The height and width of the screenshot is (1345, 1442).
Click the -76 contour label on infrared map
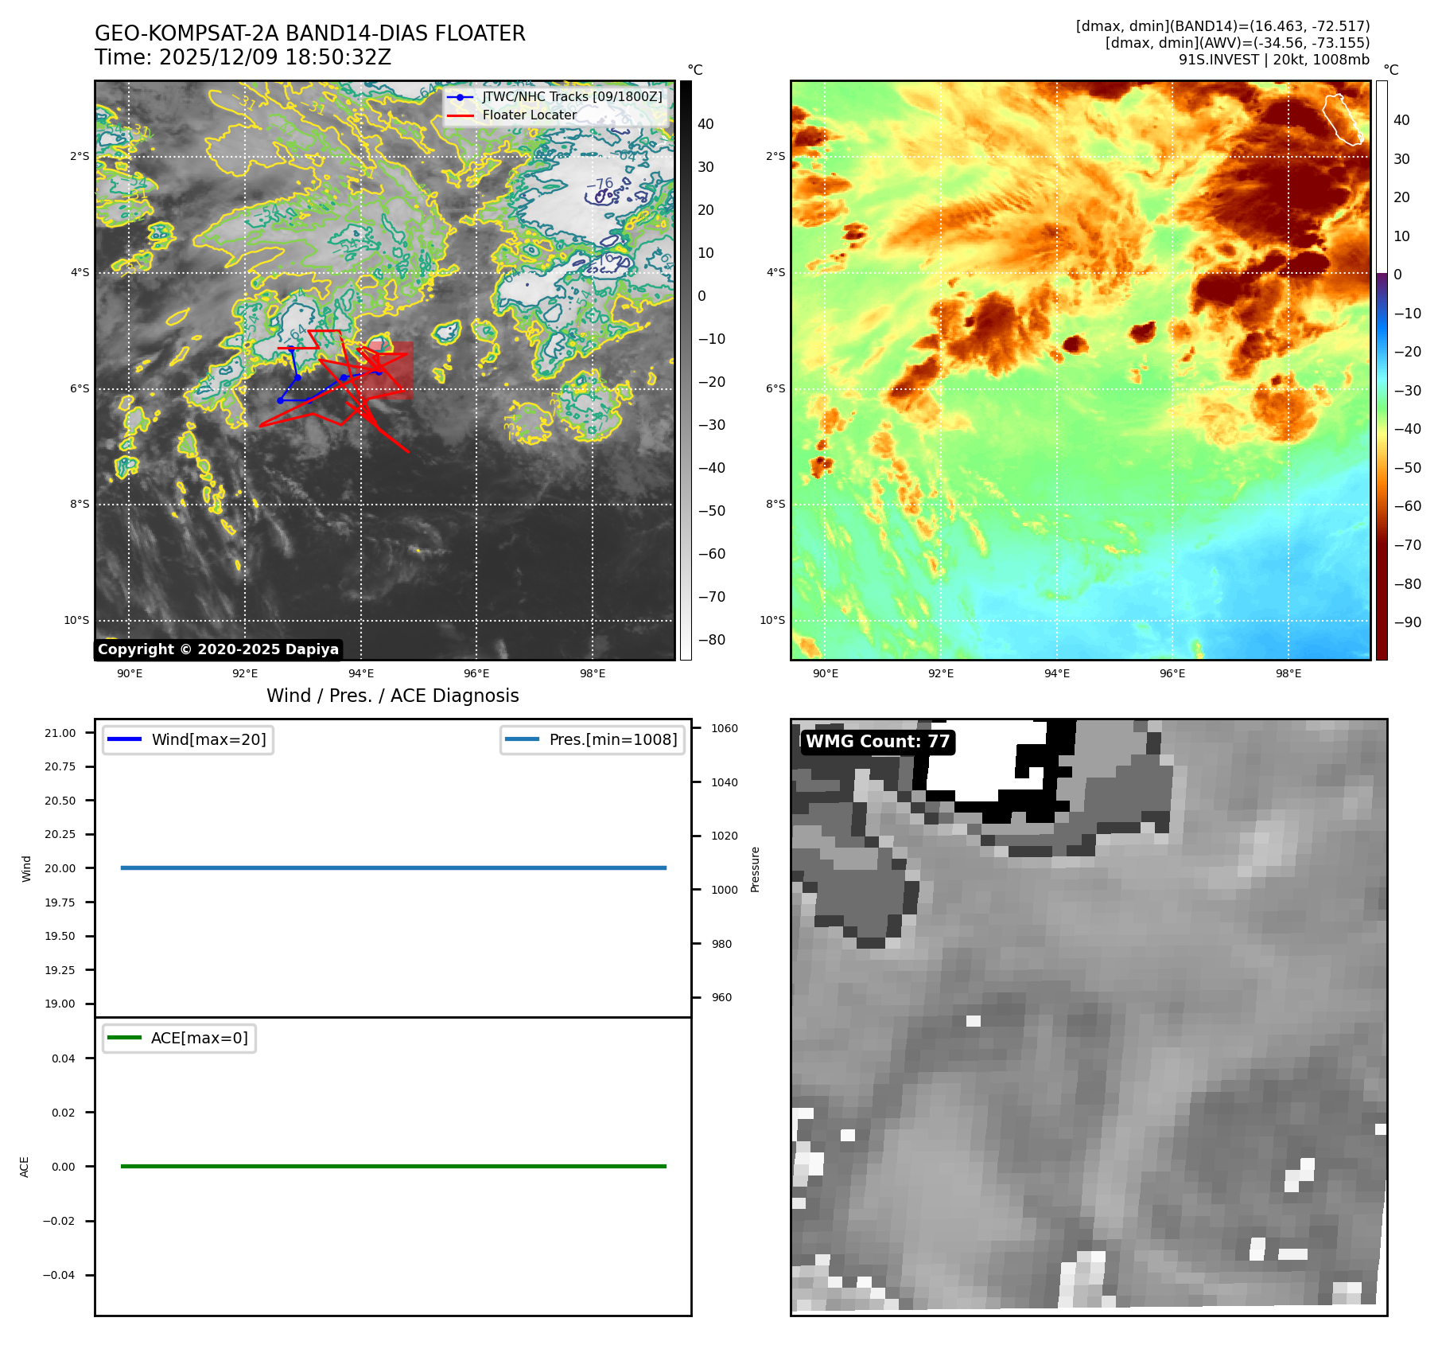click(600, 184)
